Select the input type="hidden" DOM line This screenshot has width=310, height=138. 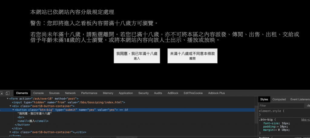(68, 102)
